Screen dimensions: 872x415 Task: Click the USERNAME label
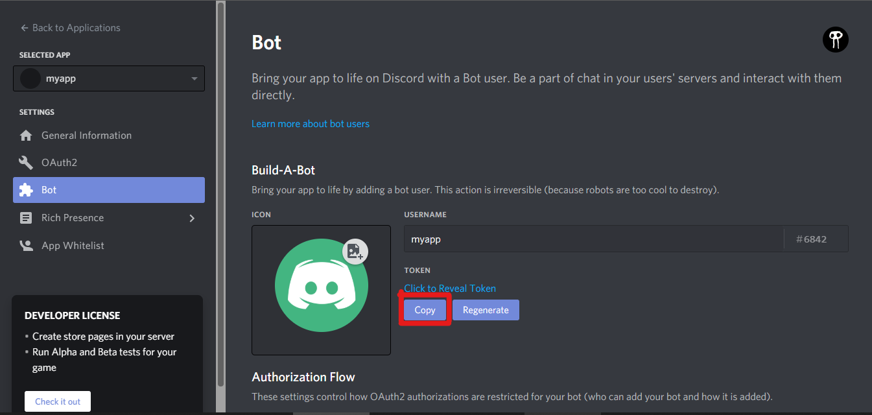(425, 215)
